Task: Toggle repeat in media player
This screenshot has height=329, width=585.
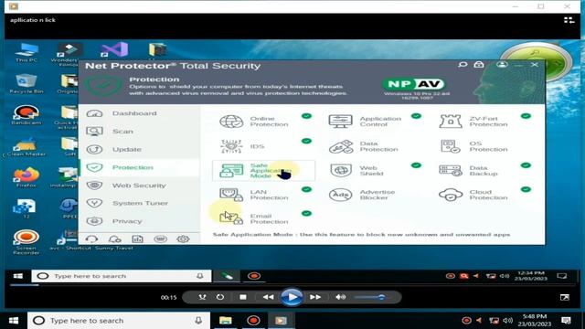Action: pyautogui.click(x=220, y=297)
